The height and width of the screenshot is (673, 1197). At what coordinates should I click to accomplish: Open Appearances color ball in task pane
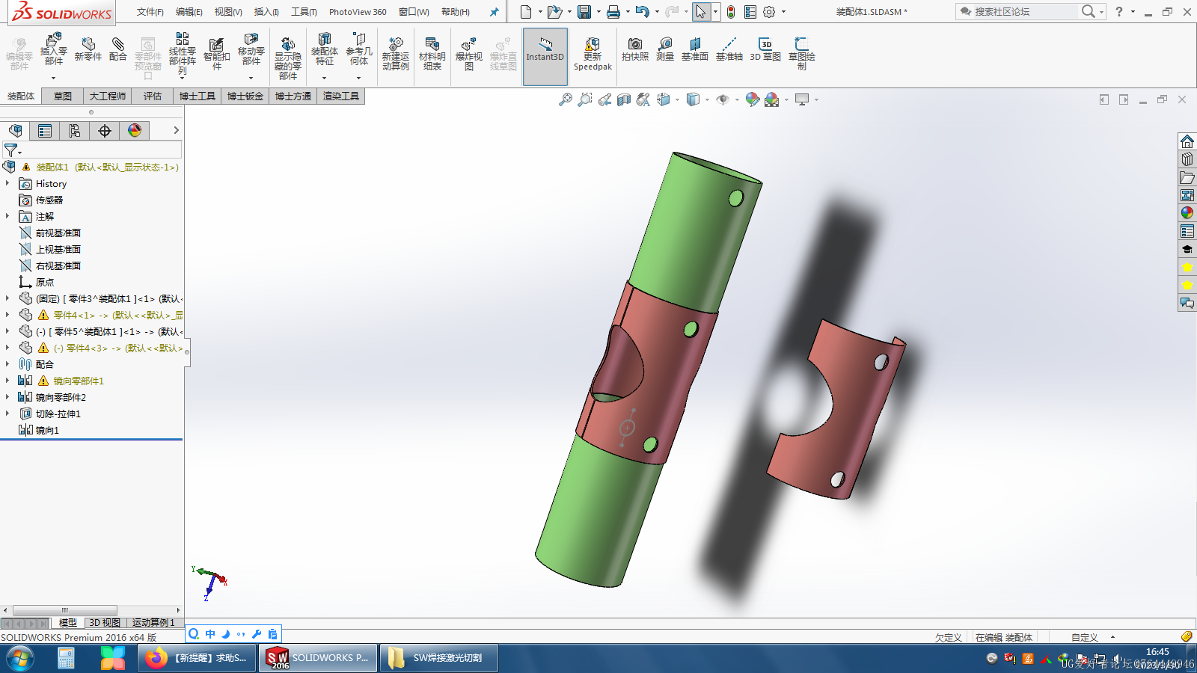click(1187, 213)
